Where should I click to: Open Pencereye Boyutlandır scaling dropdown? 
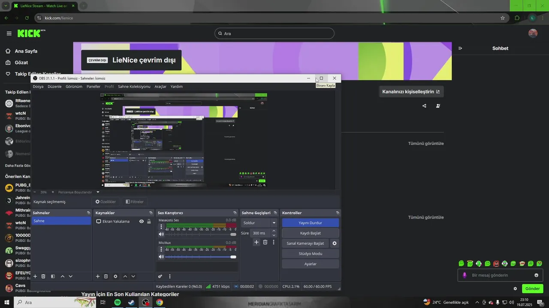[79, 192]
